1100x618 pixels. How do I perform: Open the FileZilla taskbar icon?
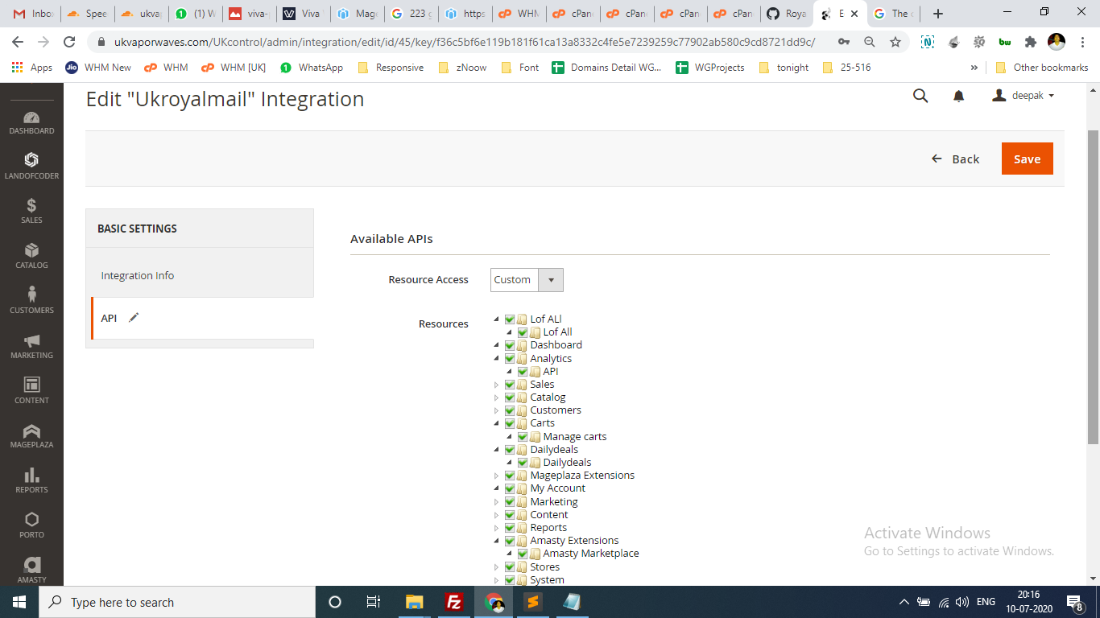tap(453, 602)
